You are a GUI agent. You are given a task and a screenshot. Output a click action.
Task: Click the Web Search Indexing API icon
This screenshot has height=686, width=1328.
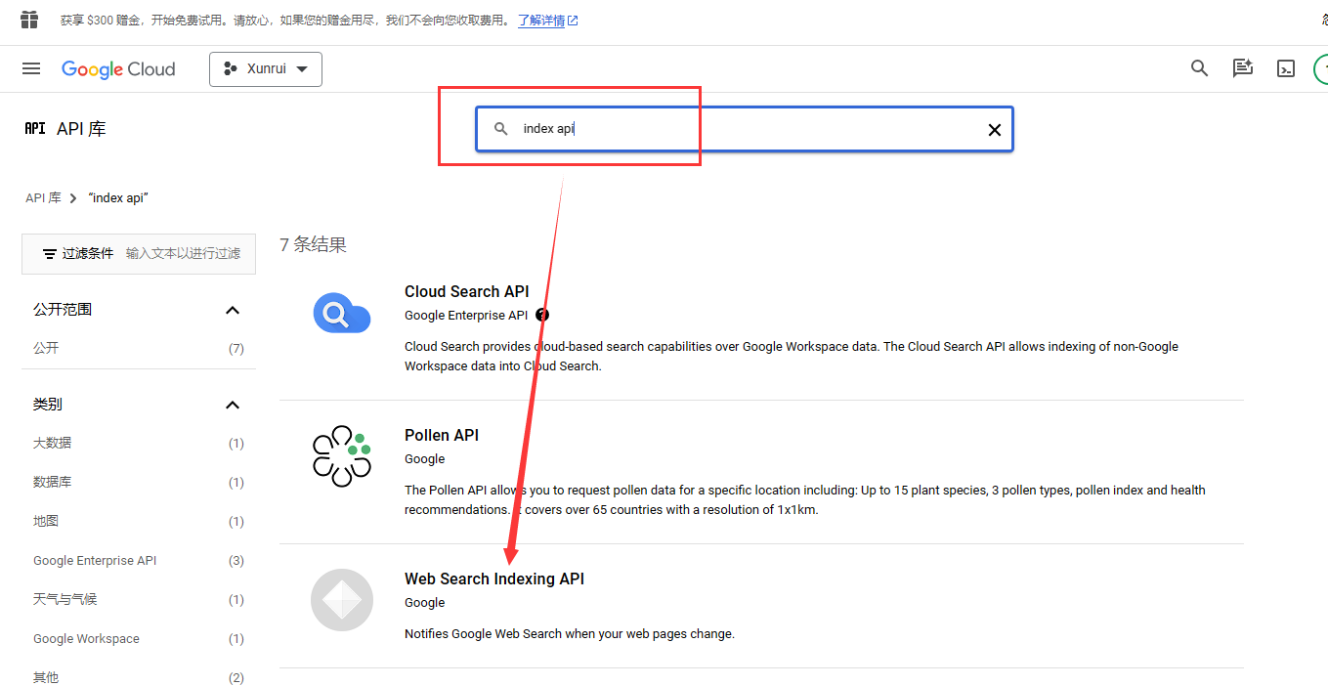coord(342,600)
